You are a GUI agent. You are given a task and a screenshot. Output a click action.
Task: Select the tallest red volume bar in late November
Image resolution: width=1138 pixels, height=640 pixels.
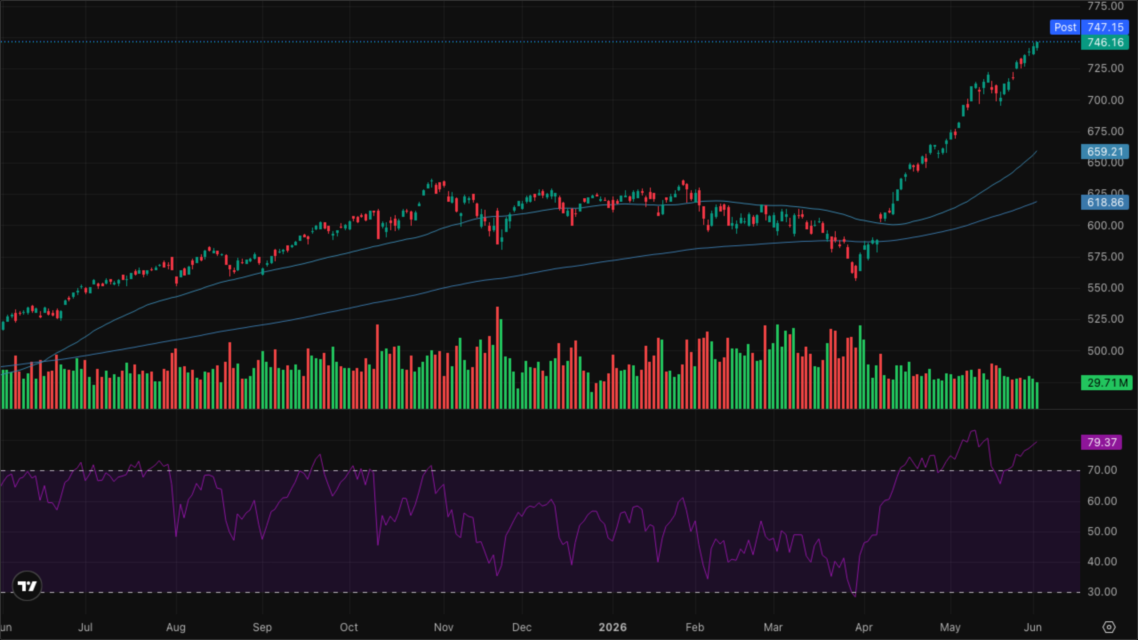tap(497, 358)
